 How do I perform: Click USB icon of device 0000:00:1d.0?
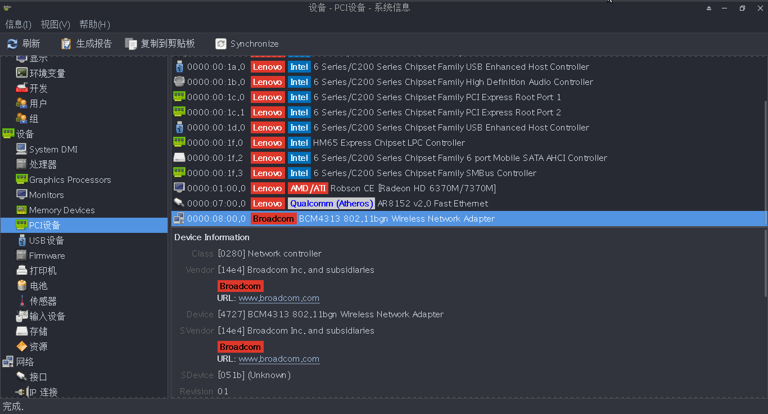point(179,127)
